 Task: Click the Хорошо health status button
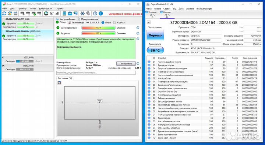pos(155,35)
